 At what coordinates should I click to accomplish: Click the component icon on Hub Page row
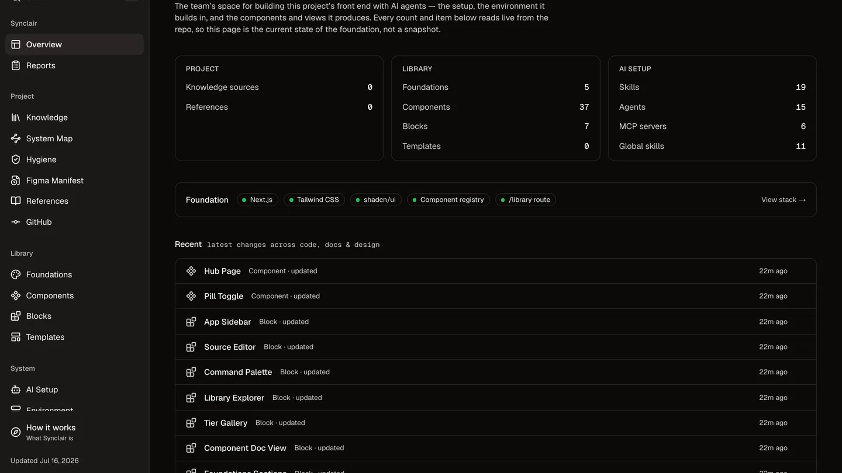191,271
